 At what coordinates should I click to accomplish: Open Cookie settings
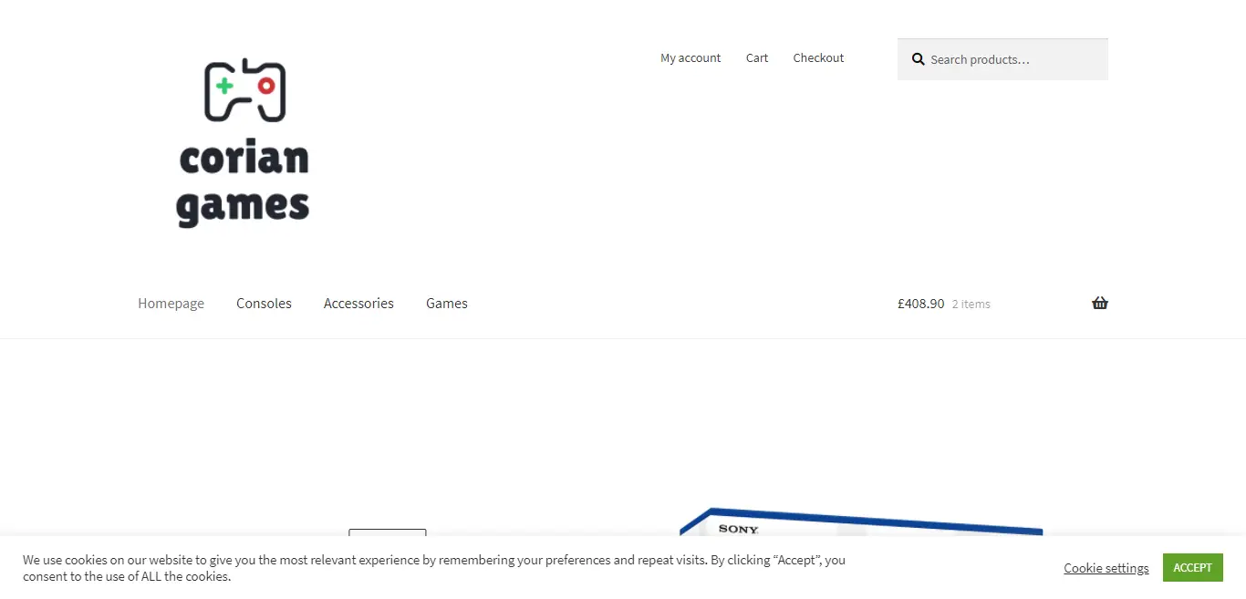click(x=1106, y=568)
